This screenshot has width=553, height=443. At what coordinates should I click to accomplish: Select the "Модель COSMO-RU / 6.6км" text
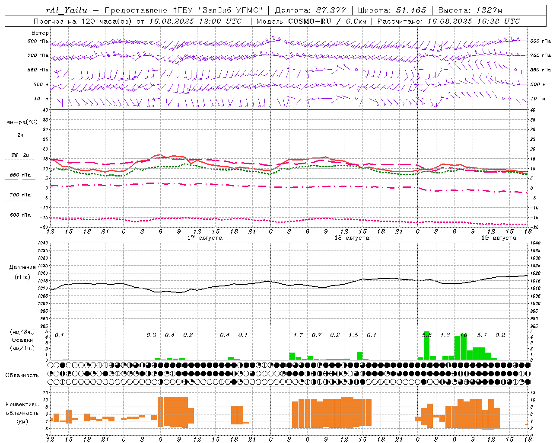click(311, 21)
